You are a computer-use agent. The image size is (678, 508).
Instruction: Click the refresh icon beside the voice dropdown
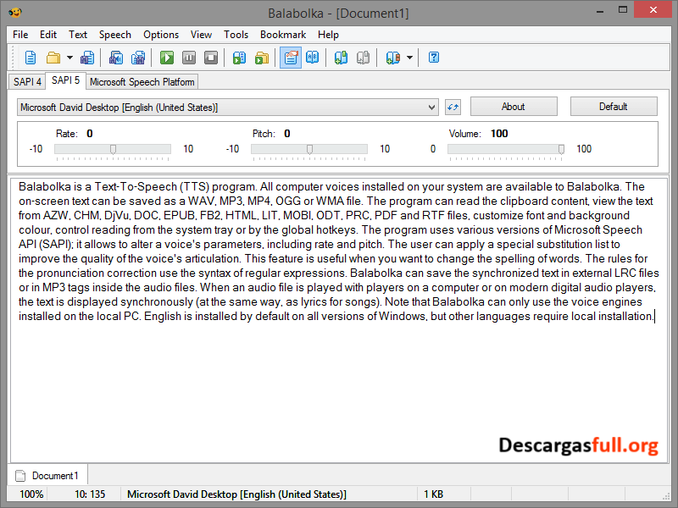point(453,107)
